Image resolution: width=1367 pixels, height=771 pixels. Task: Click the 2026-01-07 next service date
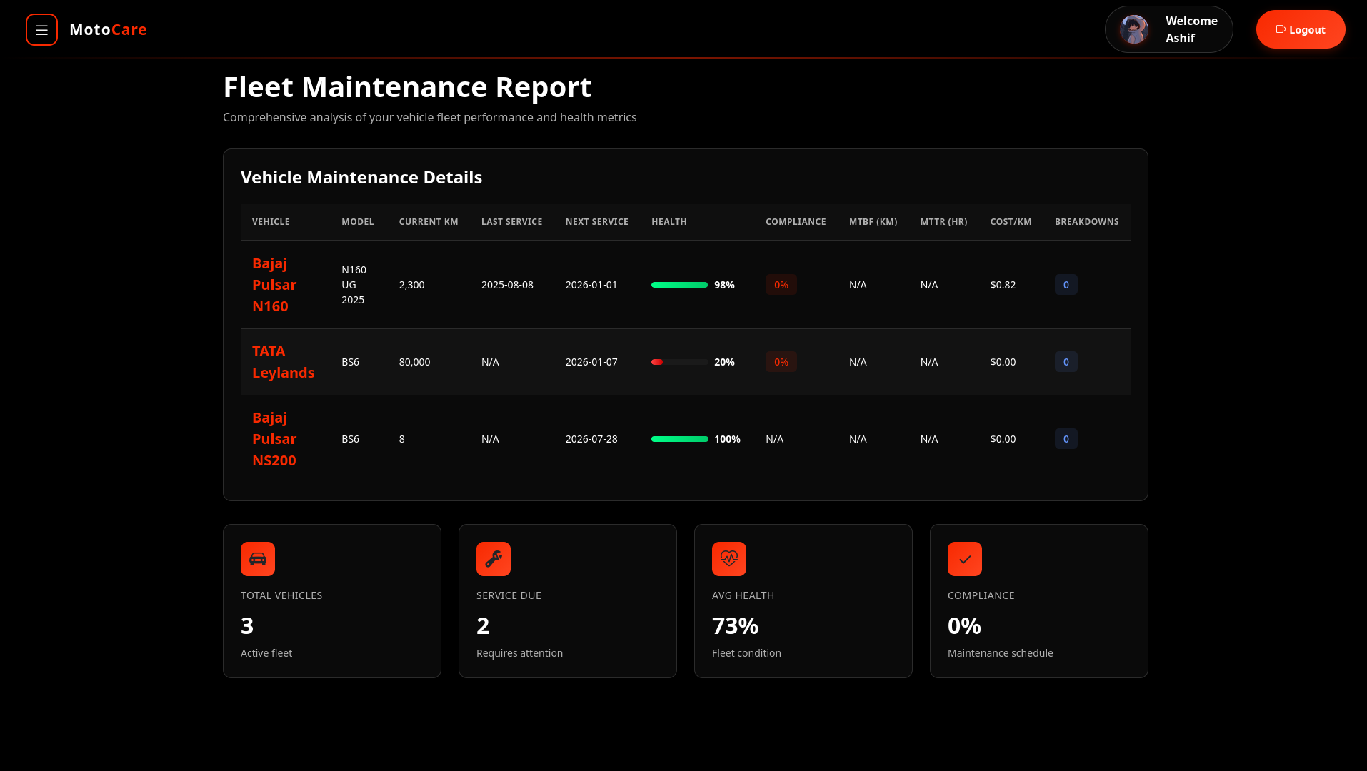(591, 362)
